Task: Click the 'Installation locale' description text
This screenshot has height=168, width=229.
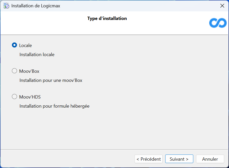Action: pyautogui.click(x=37, y=55)
